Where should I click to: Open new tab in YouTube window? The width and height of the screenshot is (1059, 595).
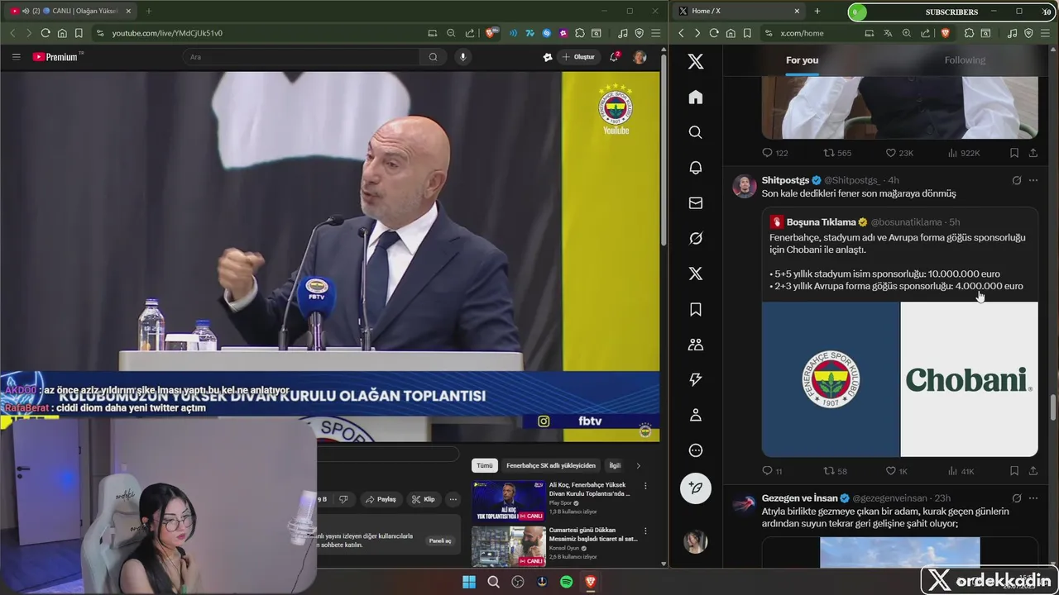[149, 11]
